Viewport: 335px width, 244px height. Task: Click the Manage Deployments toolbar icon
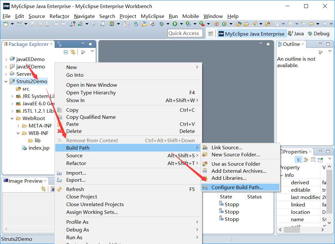click(73, 24)
